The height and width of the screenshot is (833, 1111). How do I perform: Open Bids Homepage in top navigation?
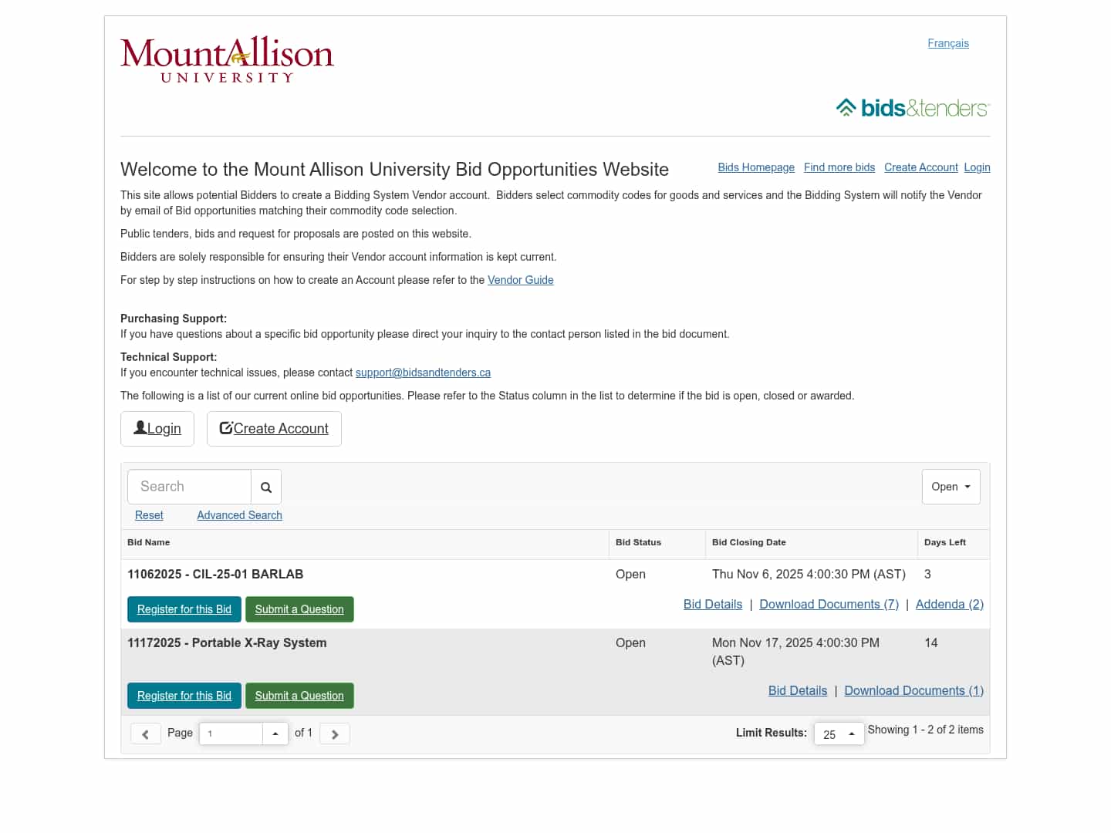pos(756,167)
